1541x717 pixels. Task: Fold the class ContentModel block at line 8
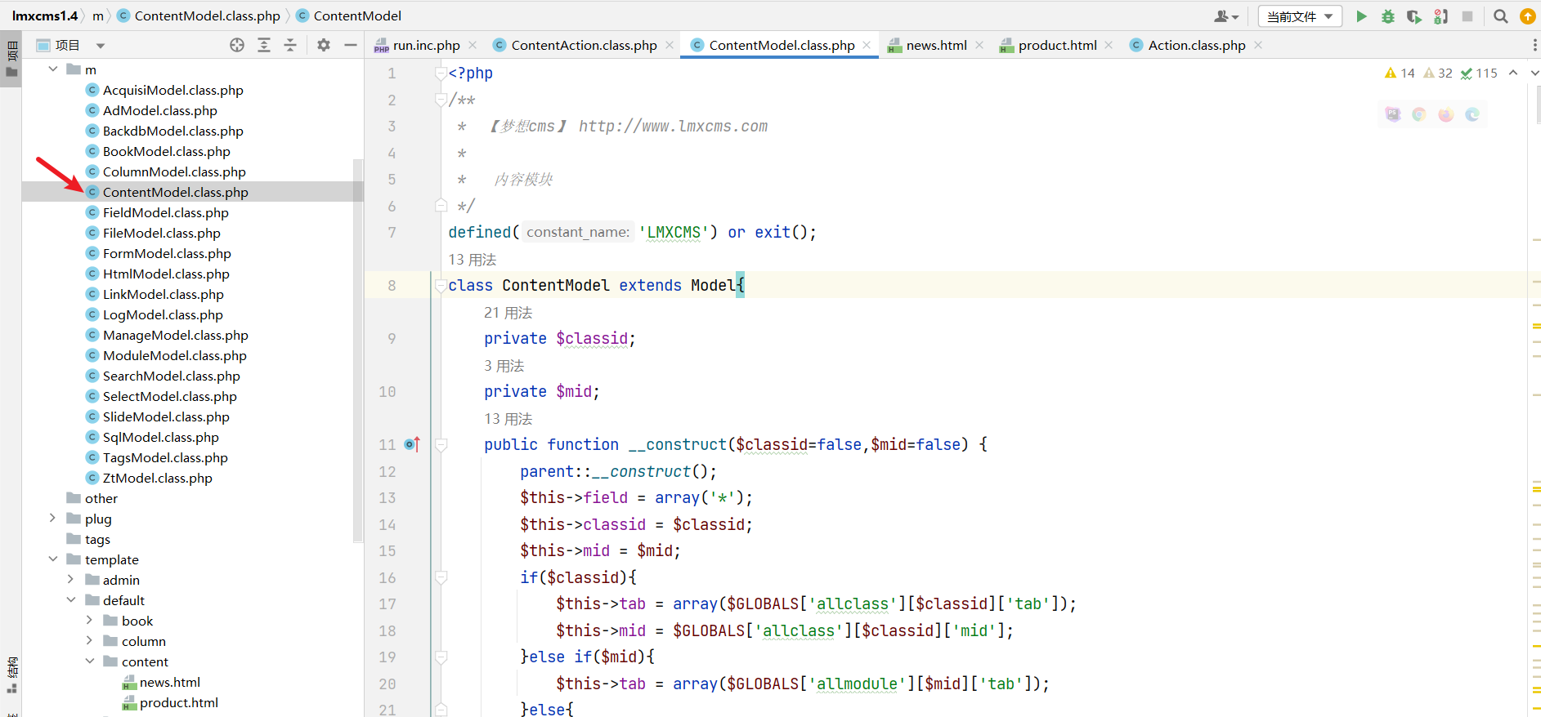click(x=441, y=285)
